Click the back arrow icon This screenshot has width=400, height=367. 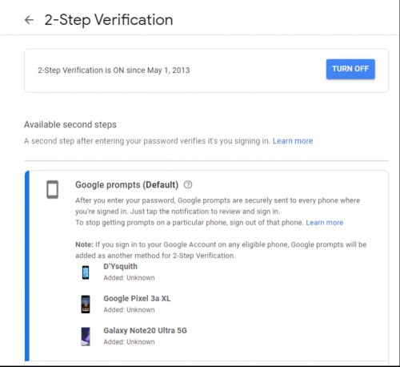(x=29, y=20)
